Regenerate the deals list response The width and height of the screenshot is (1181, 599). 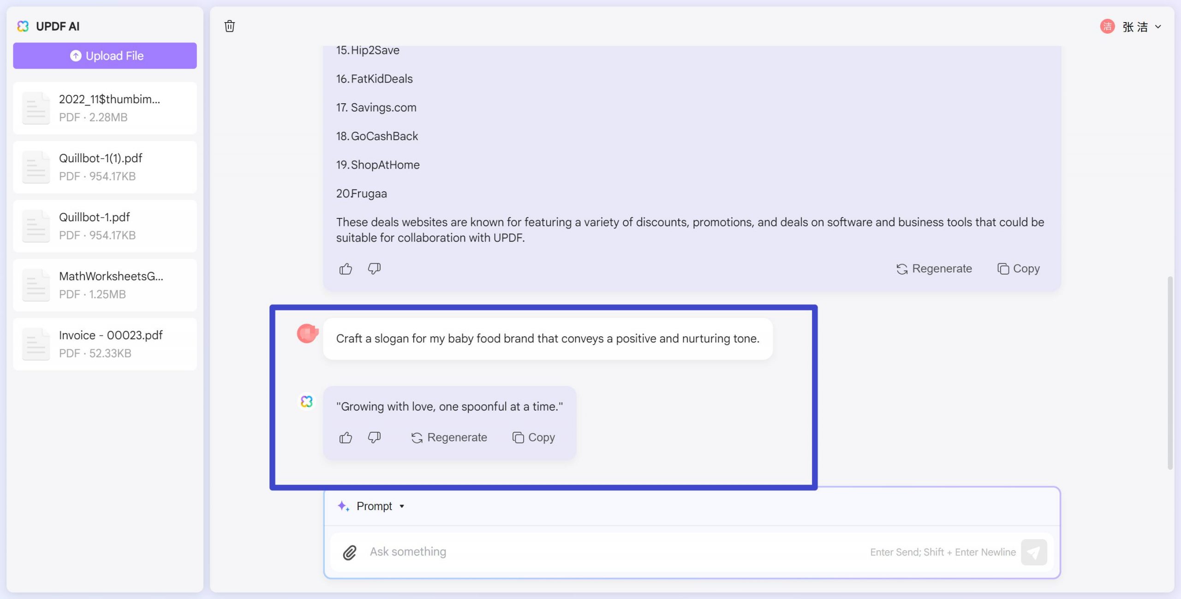[934, 268]
